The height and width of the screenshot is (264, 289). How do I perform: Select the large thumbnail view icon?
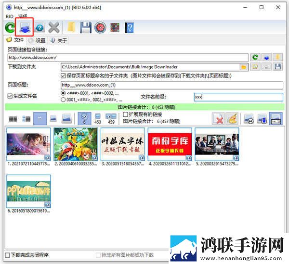click(66, 119)
